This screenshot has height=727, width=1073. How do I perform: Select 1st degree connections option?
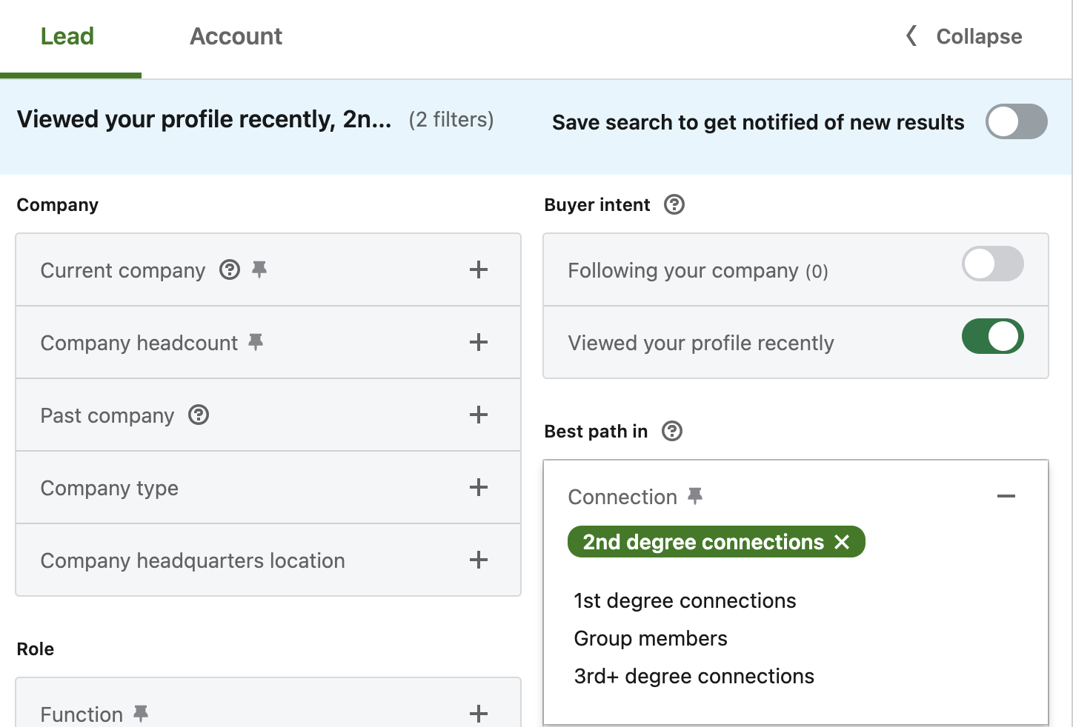click(685, 600)
